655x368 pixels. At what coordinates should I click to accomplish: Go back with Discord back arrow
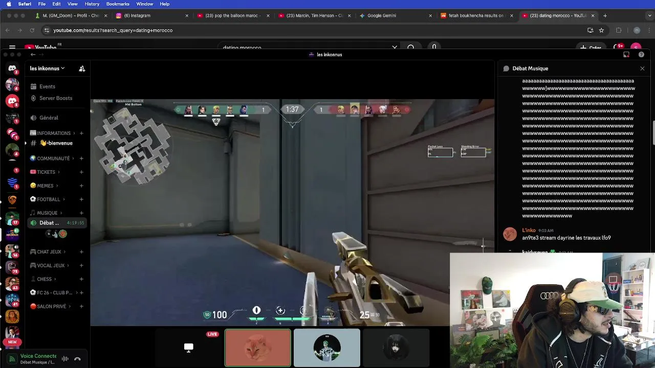click(33, 55)
